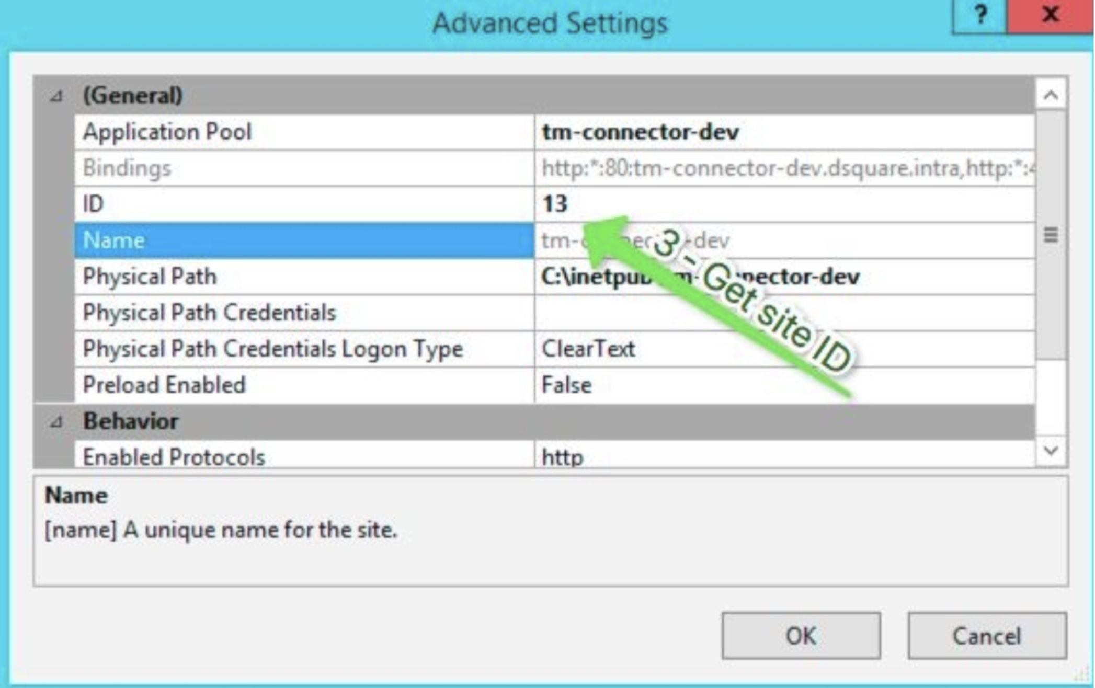This screenshot has height=688, width=1095.
Task: Click the ID value 13
Action: click(x=555, y=204)
